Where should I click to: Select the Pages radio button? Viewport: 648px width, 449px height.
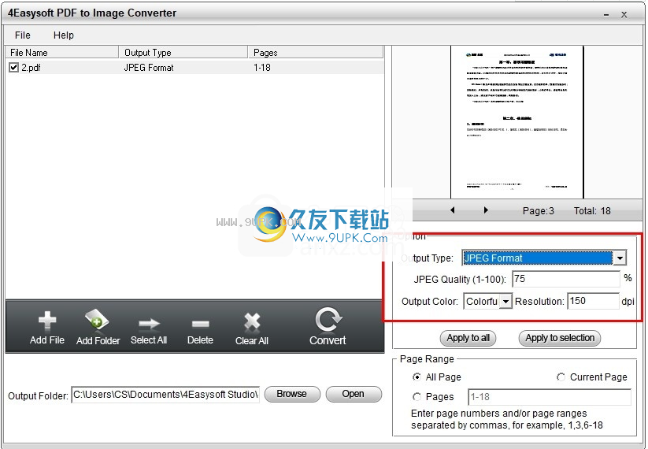[x=417, y=397]
